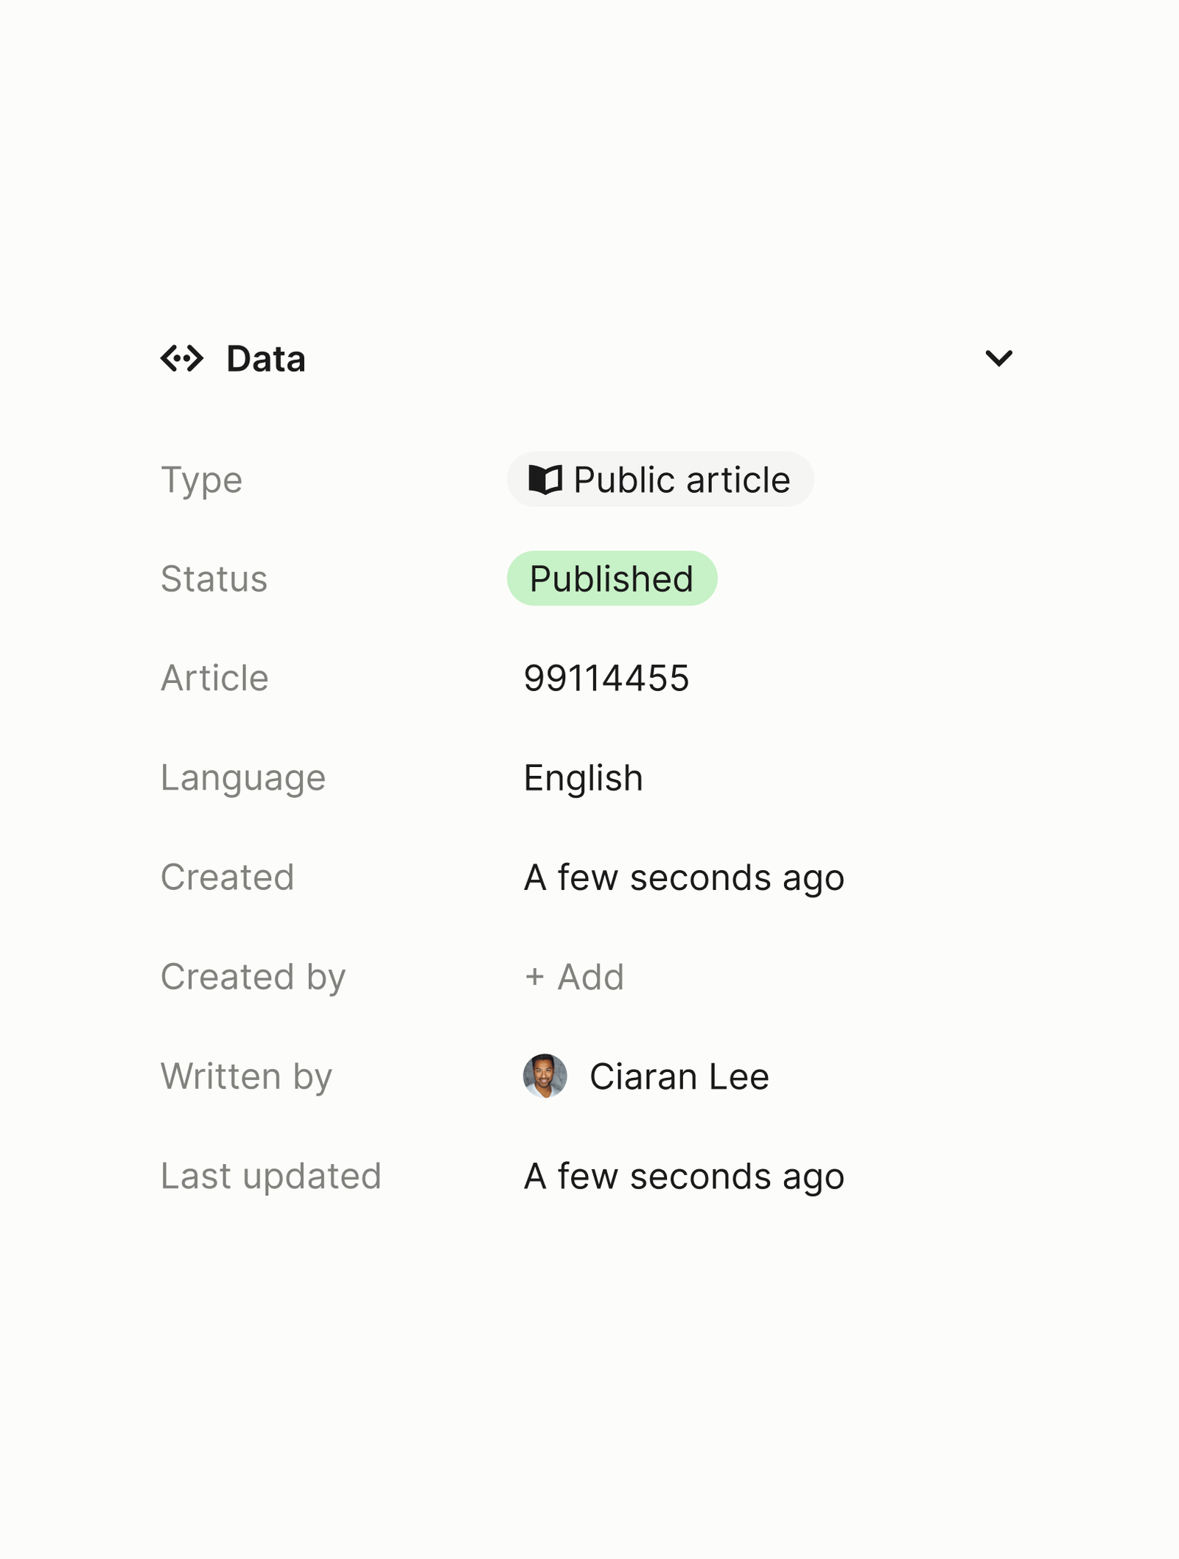Screen dimensions: 1179x1559
Task: Click the book icon in Public article
Action: coord(545,480)
